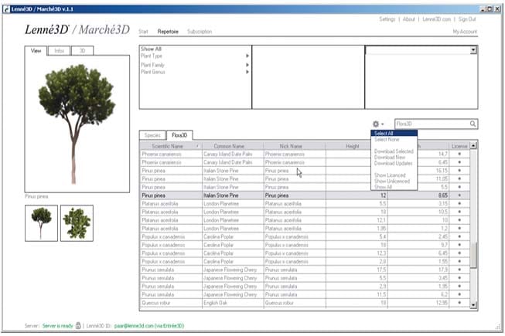Select the Populus x canadensis row with height 5,4
505x336 pixels.
[x=305, y=236]
